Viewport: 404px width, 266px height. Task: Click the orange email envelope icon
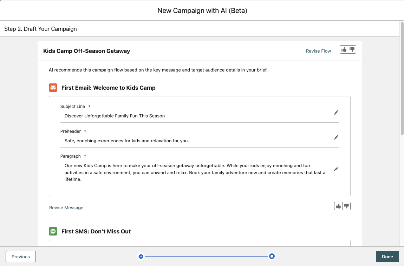(53, 88)
